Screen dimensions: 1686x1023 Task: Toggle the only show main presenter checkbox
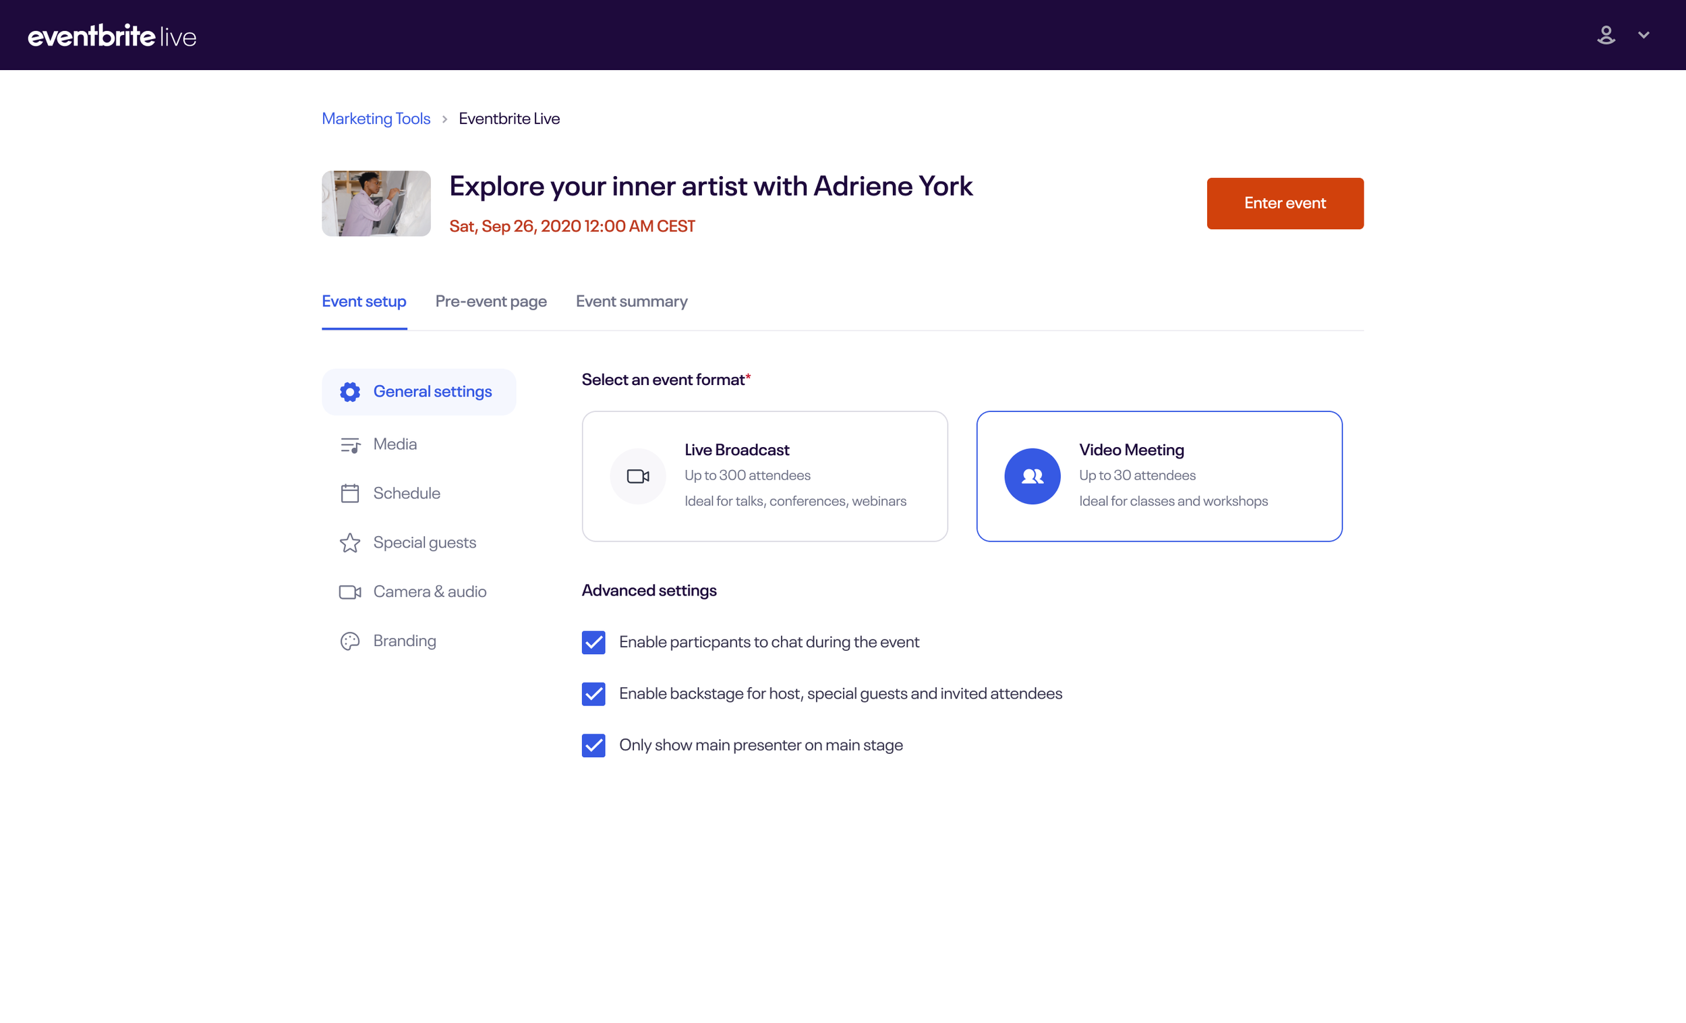pos(593,745)
